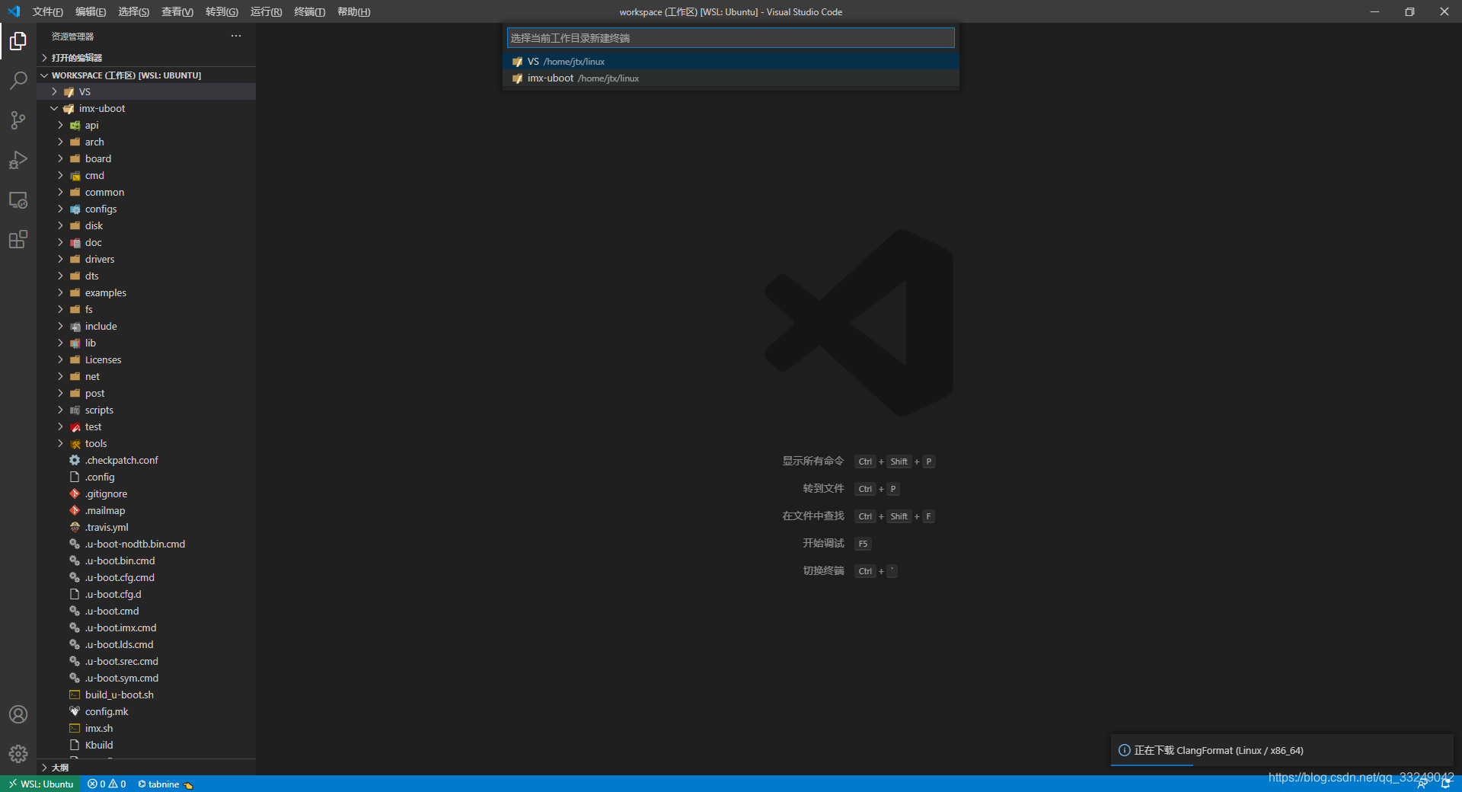Open the 转到(G) menu
The image size is (1462, 792).
[x=222, y=11]
